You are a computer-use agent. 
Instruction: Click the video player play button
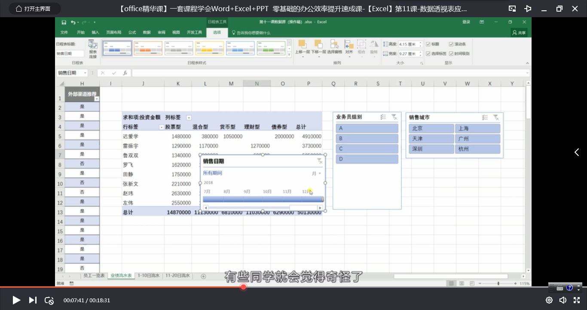click(x=16, y=300)
